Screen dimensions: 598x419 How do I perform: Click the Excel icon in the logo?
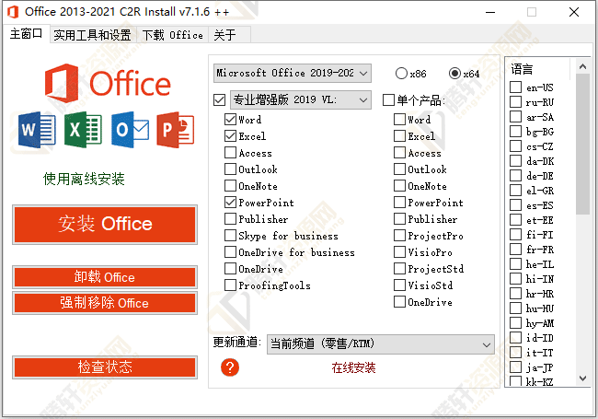click(82, 132)
